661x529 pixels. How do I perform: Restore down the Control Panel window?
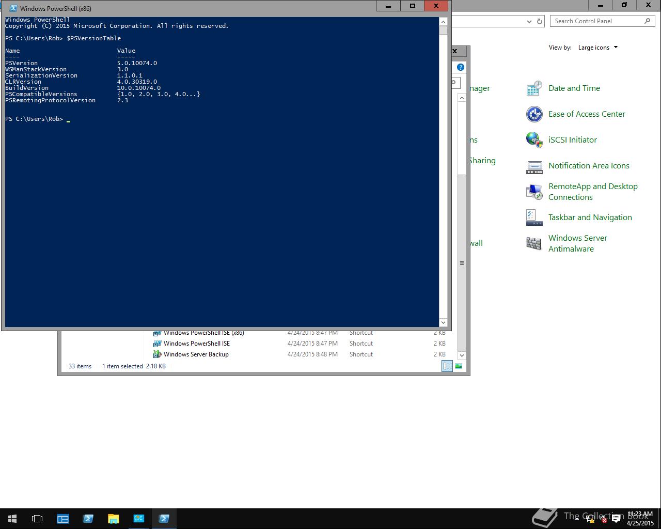pyautogui.click(x=624, y=5)
